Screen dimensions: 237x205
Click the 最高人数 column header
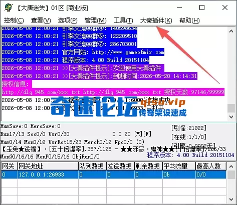211,166
